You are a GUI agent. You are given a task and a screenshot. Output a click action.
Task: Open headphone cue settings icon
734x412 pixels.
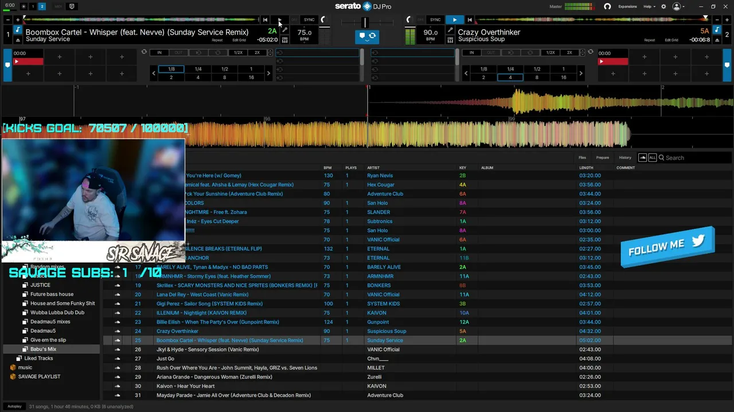coord(607,6)
